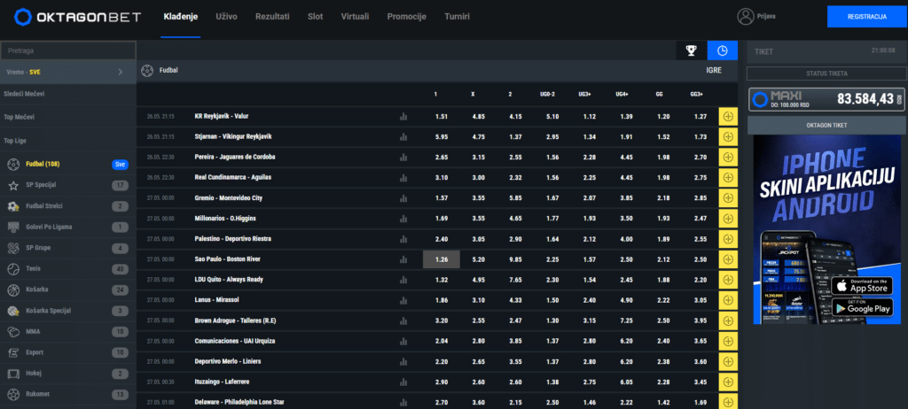The width and height of the screenshot is (908, 409).
Task: Click the trophy icon above the odds table
Action: point(691,51)
